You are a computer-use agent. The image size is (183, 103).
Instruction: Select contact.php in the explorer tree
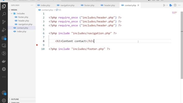tap(22, 28)
